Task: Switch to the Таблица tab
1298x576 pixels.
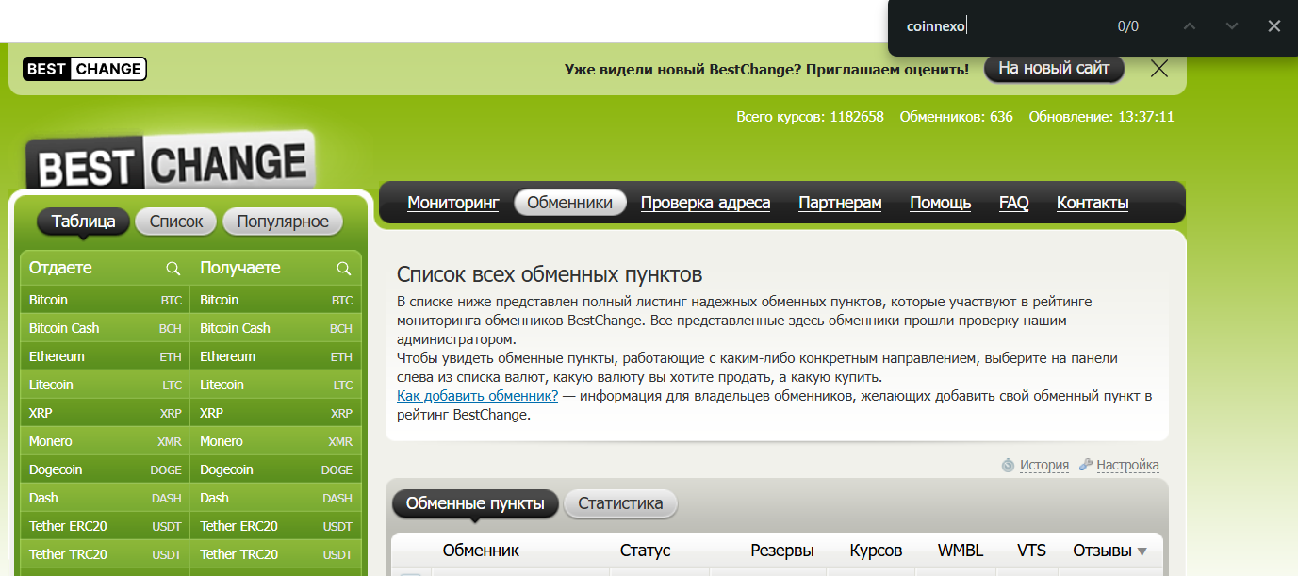Action: (x=84, y=222)
